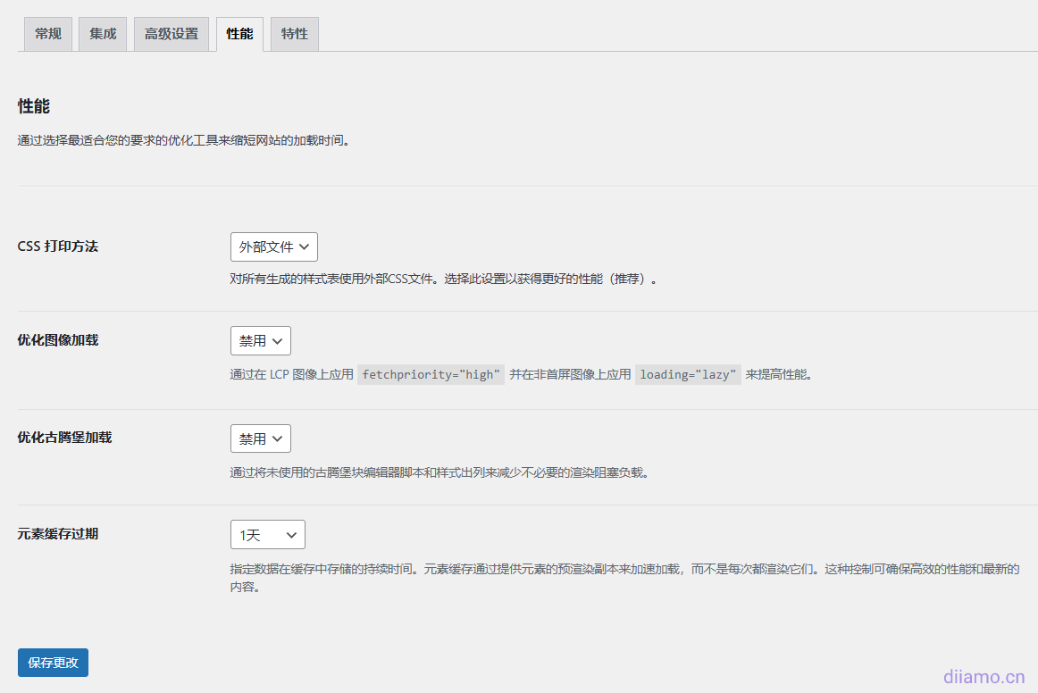Expand the 元素缓存过期 dropdown showing 1天
This screenshot has width=1038, height=693.
tap(267, 535)
